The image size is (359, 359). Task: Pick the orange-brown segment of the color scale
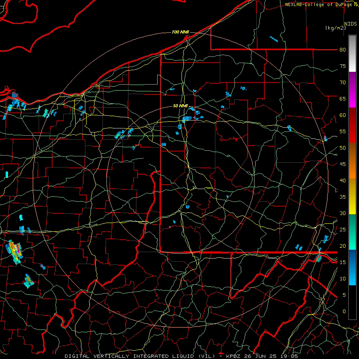point(352,160)
